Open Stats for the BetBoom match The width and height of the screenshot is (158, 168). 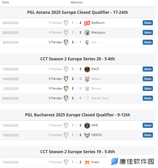[x=148, y=23]
